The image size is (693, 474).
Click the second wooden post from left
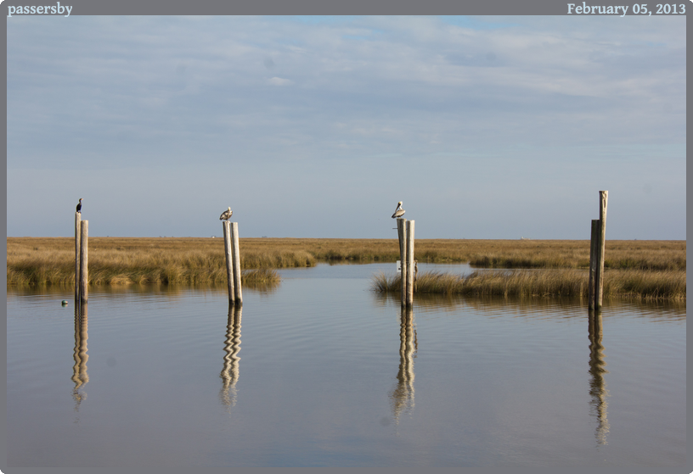233,263
